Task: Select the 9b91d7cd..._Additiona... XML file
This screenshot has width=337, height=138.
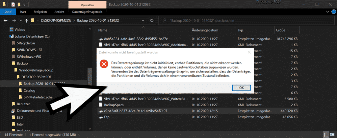Action: tap(146, 45)
